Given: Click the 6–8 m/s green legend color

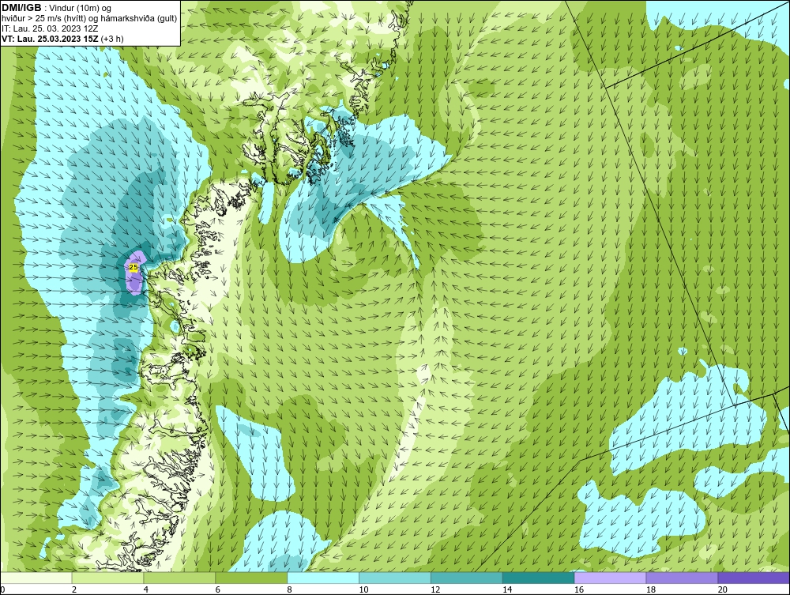Looking at the screenshot, I should (251, 578).
